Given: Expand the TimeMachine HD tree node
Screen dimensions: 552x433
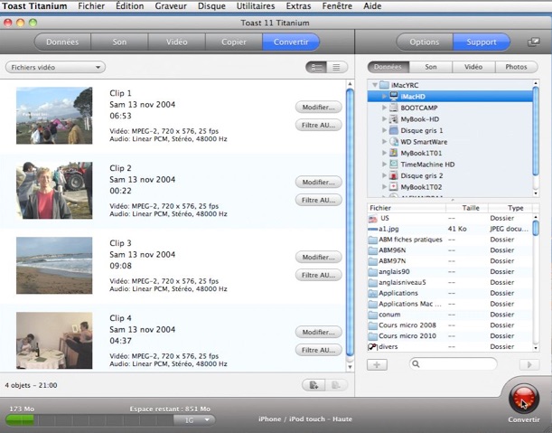Looking at the screenshot, I should [x=385, y=165].
